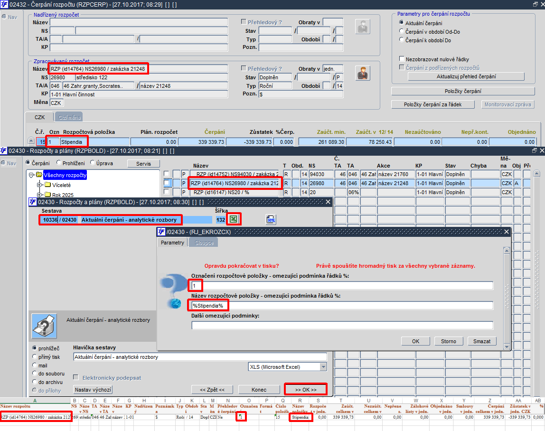Click Excel cell containing Stipendia
This screenshot has width=545, height=431.
pos(300,417)
